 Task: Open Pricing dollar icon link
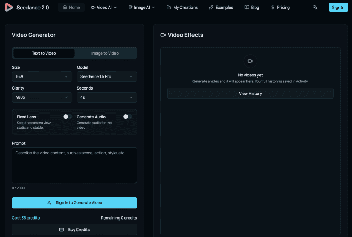click(273, 7)
